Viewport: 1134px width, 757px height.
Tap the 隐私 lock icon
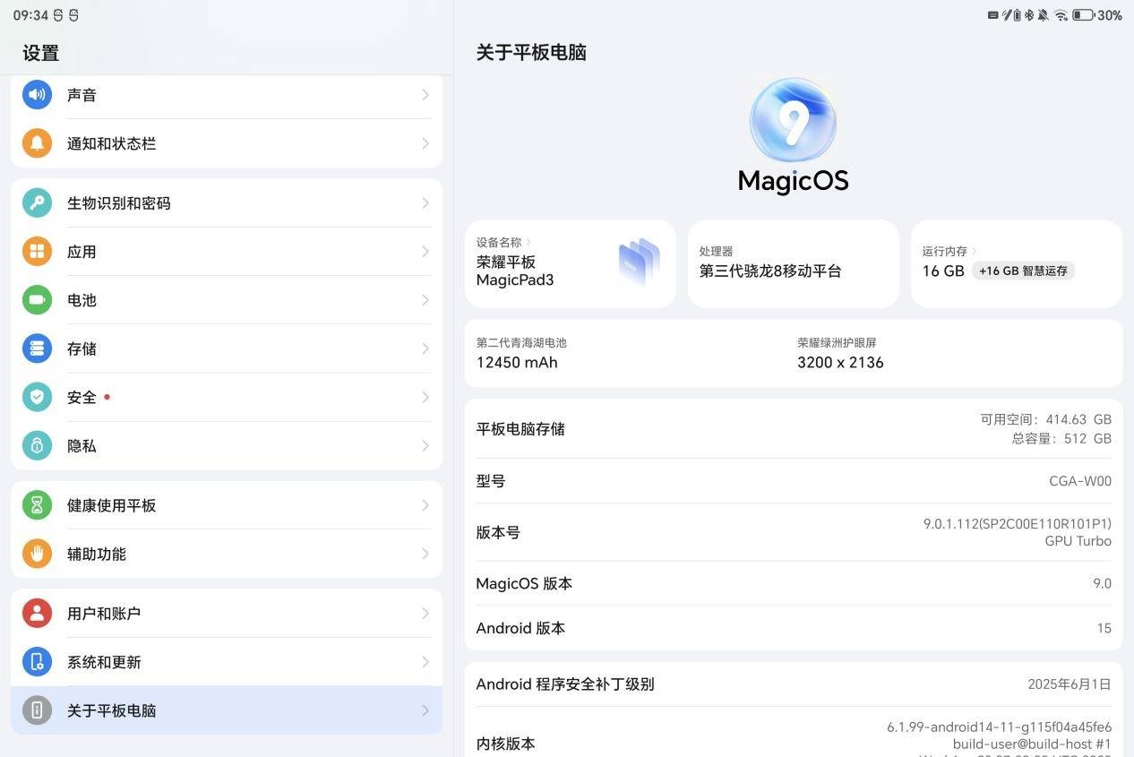point(37,445)
